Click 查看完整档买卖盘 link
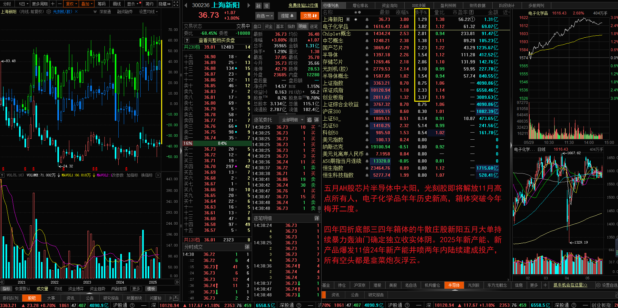 (x=217, y=41)
